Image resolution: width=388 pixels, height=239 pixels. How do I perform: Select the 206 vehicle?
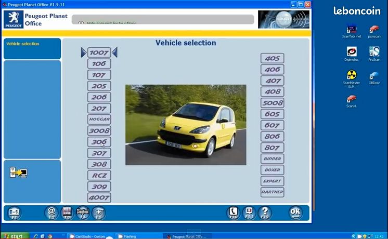click(99, 97)
